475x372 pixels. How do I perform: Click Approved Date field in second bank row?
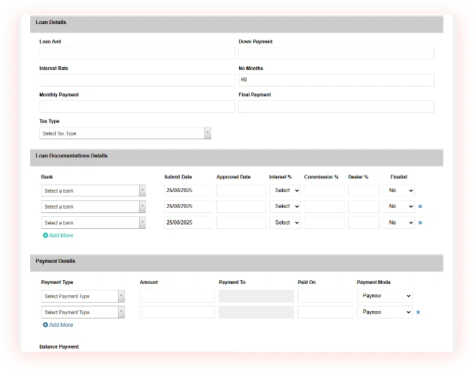[241, 206]
